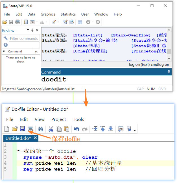Image resolution: width=177 pixels, height=183 pixels.
Task: Open the Window menu in Stata
Action: (x=101, y=14)
